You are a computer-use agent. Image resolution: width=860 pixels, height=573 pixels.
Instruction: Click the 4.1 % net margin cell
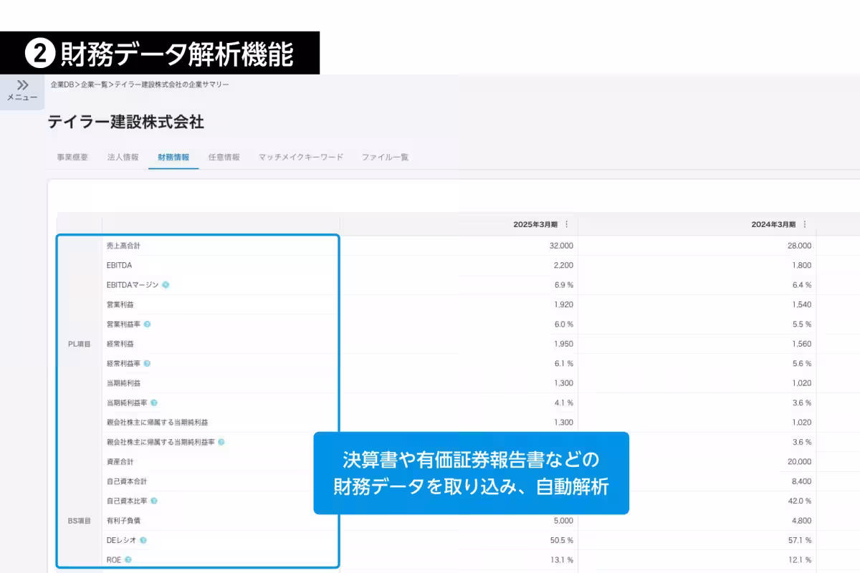[x=563, y=403]
